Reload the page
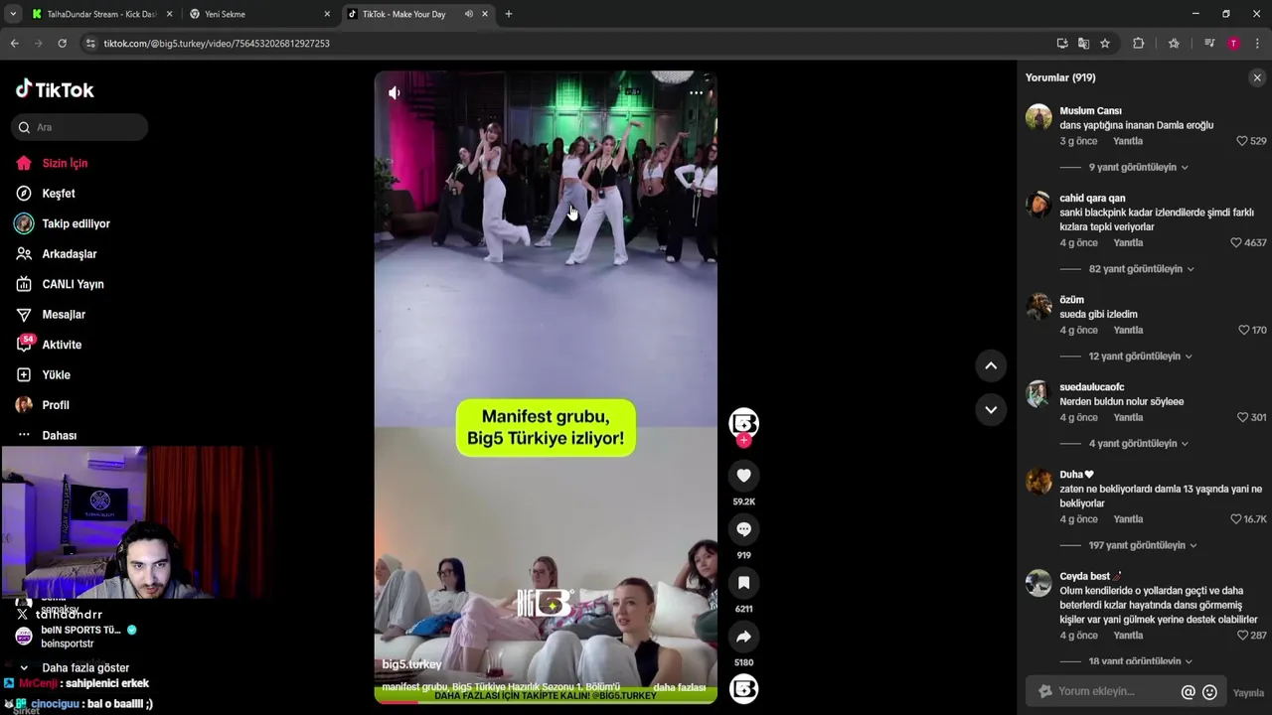The width and height of the screenshot is (1272, 715). click(62, 44)
